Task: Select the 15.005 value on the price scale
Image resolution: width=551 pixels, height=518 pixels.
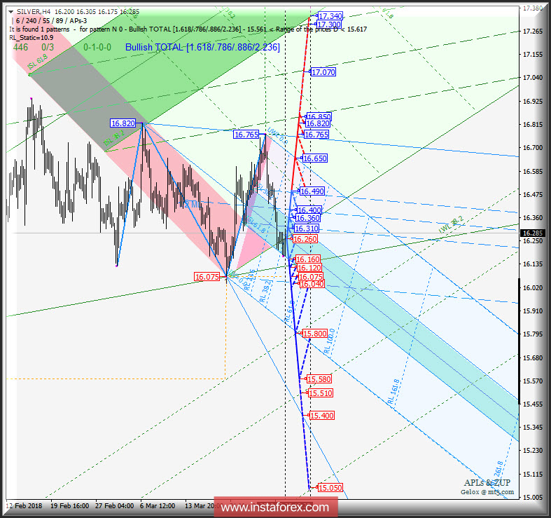Action: (x=533, y=498)
